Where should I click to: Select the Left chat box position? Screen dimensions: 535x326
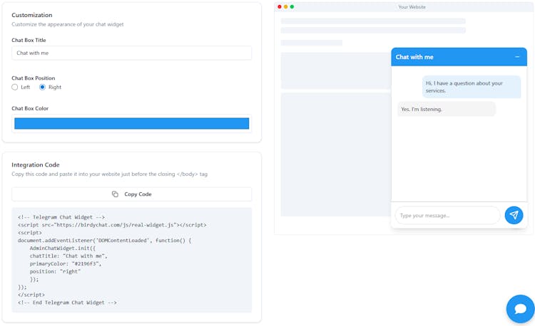coord(15,87)
